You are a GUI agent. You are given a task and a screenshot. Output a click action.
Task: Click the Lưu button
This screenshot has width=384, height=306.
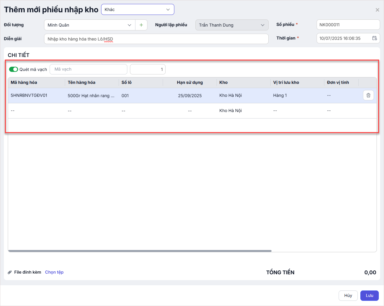[369, 296]
